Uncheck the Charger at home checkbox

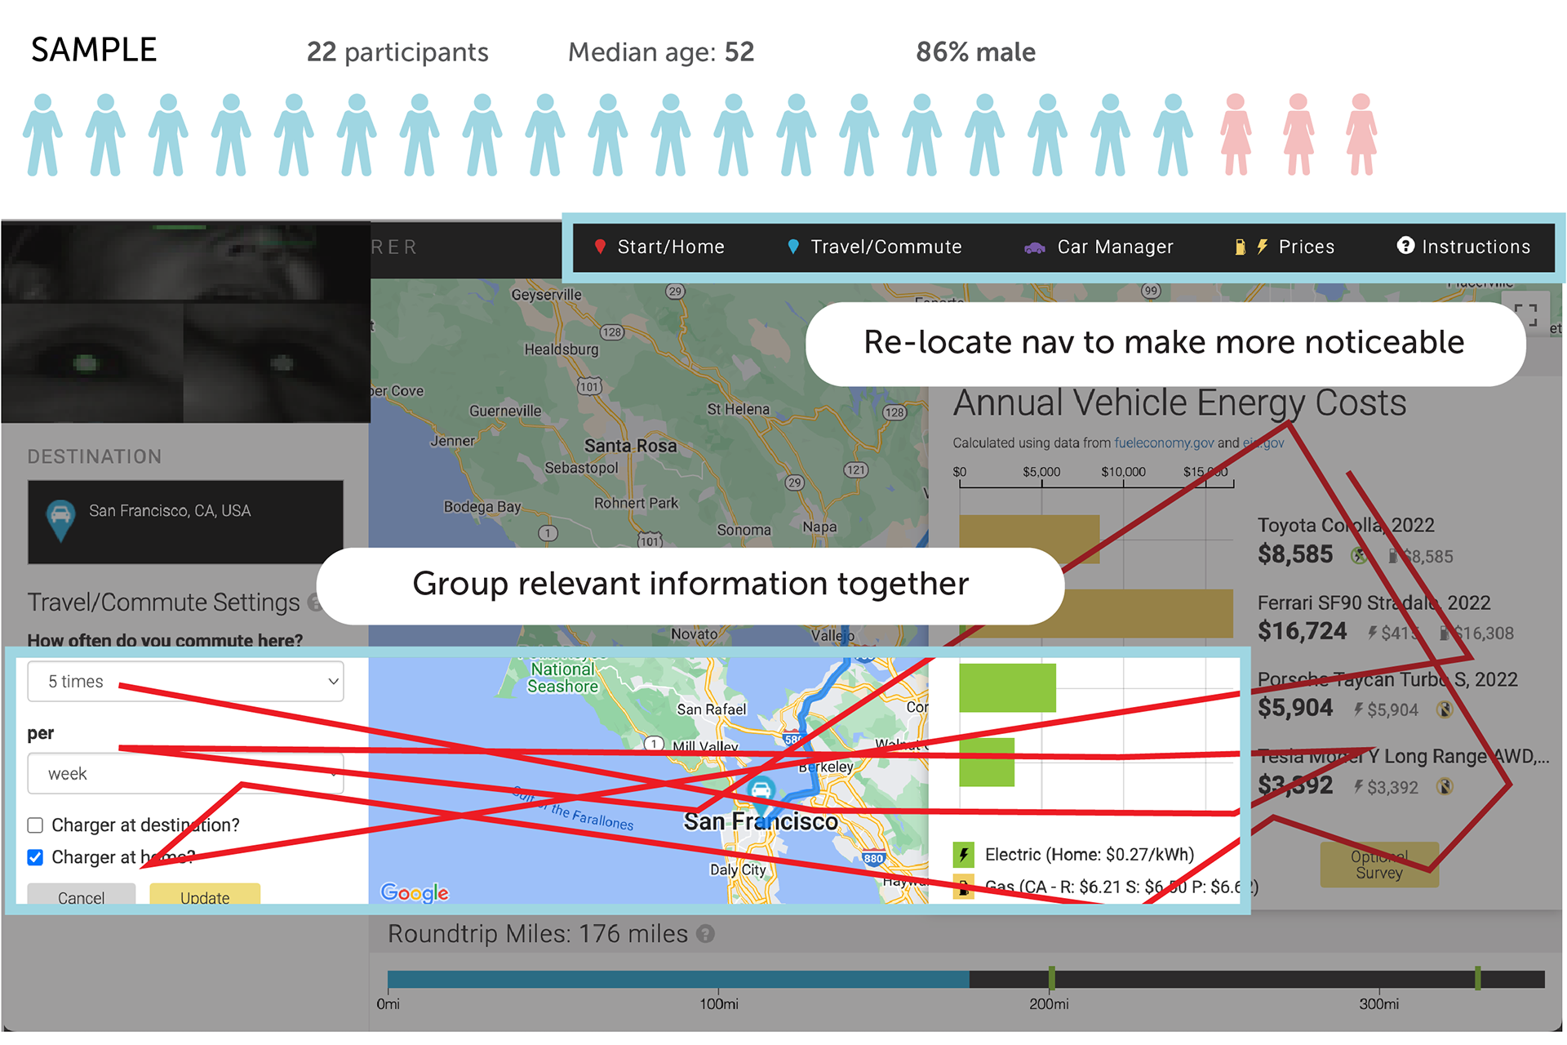tap(35, 857)
